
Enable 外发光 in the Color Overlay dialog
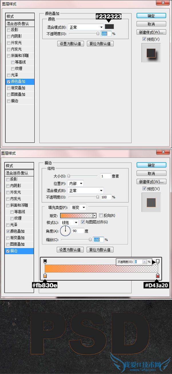click(x=9, y=43)
